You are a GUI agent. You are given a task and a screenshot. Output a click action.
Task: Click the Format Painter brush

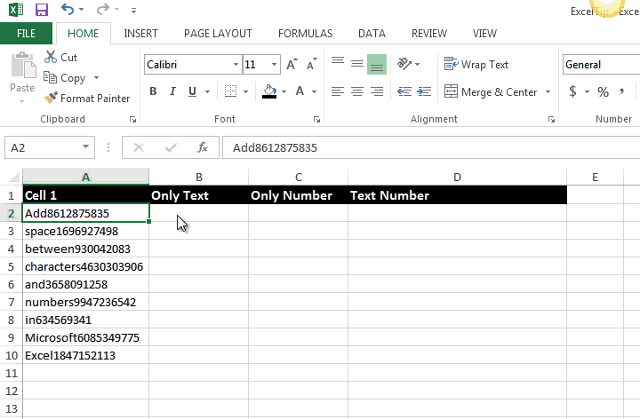coord(52,98)
